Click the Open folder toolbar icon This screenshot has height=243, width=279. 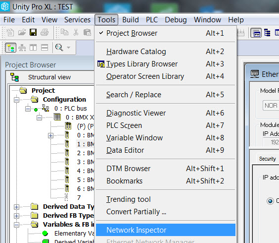point(22,32)
